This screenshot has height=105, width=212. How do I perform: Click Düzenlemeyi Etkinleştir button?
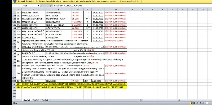(130, 1)
